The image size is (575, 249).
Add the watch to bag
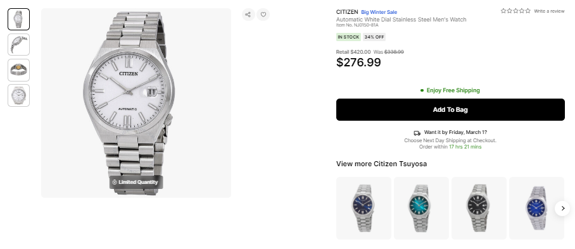pos(450,109)
